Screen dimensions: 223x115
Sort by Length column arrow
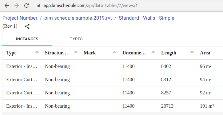pyautogui.click(x=192, y=52)
